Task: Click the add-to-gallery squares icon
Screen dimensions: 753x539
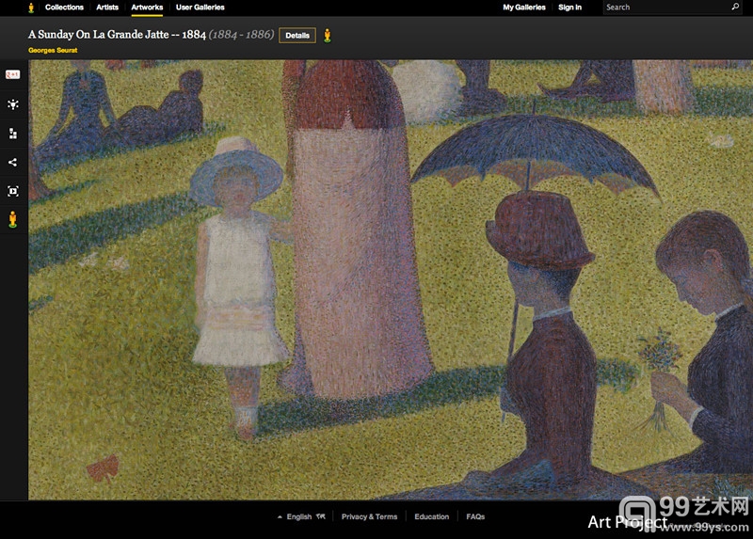Action: pos(13,134)
